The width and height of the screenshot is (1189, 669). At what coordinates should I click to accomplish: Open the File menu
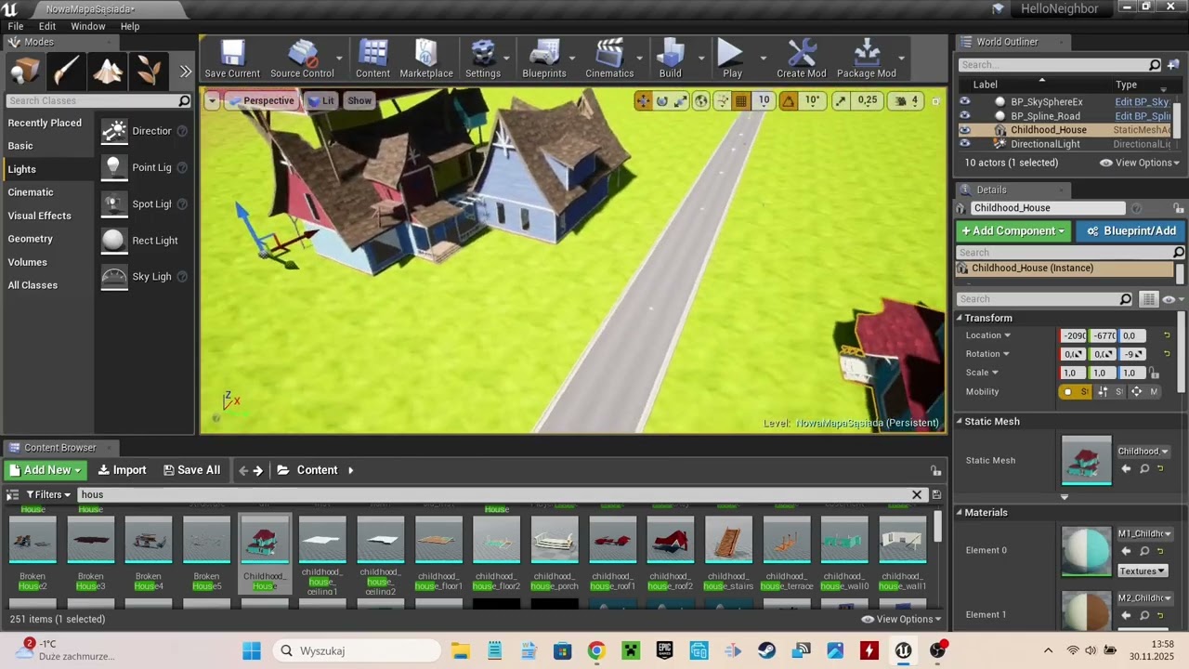16,26
